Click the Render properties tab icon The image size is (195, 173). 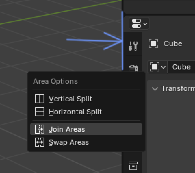[x=133, y=68]
